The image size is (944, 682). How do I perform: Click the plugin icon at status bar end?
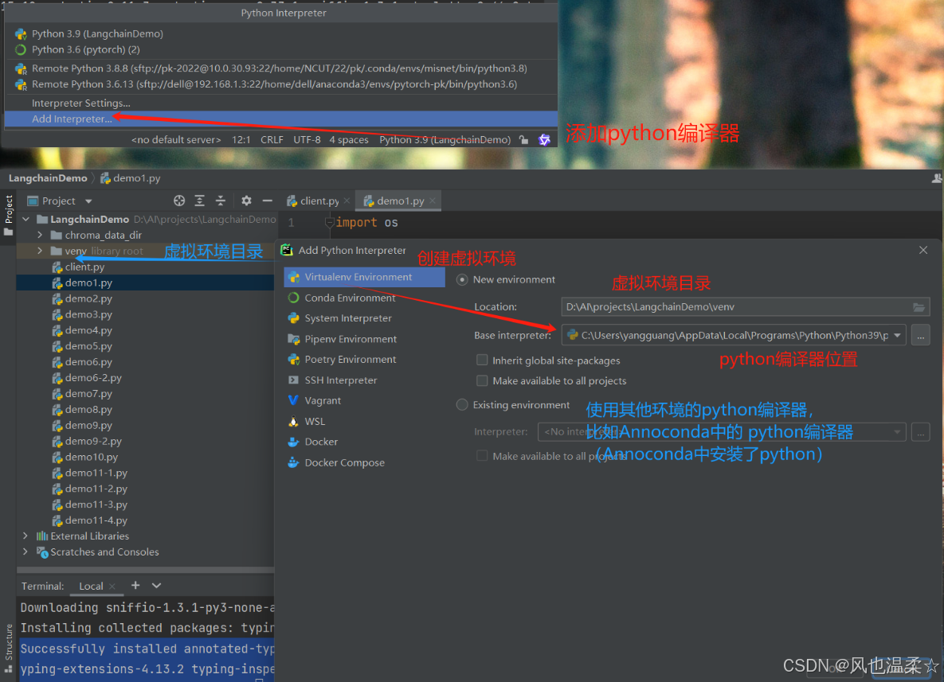544,139
